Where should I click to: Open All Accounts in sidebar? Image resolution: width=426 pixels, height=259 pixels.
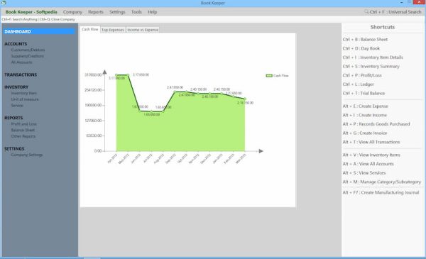(x=21, y=62)
